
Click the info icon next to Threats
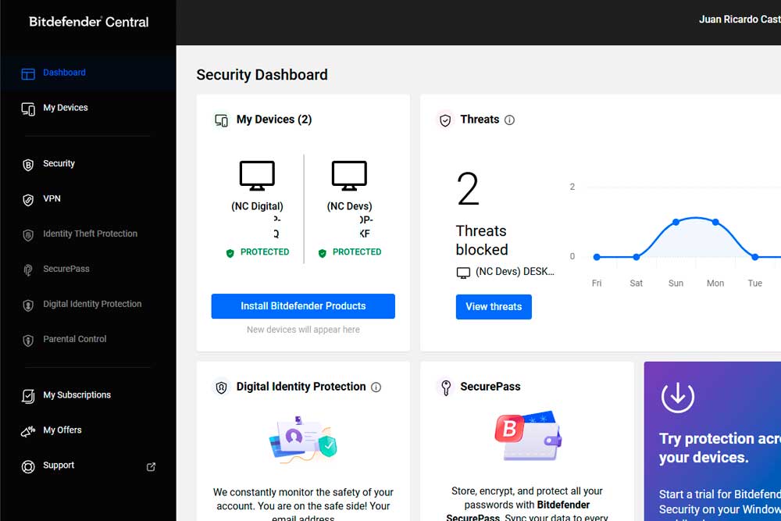coord(509,120)
